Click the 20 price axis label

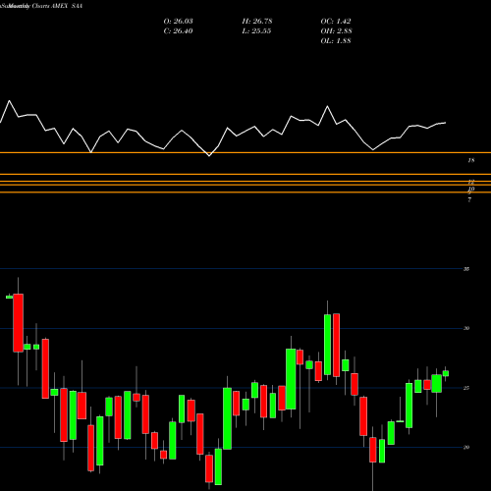pyautogui.click(x=466, y=448)
